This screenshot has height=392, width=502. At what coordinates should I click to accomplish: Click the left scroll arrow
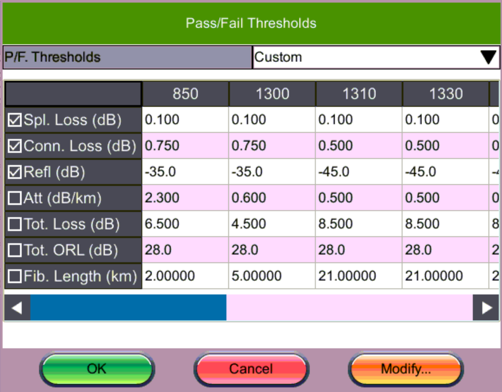click(x=16, y=307)
